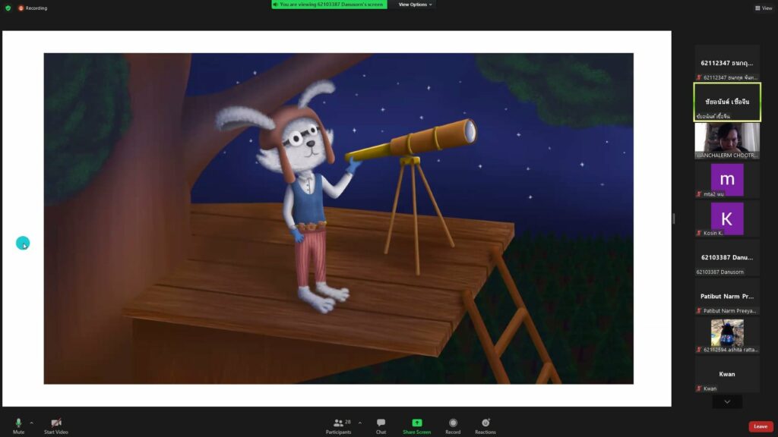Open the Chat window
The height and width of the screenshot is (437, 778).
[381, 424]
